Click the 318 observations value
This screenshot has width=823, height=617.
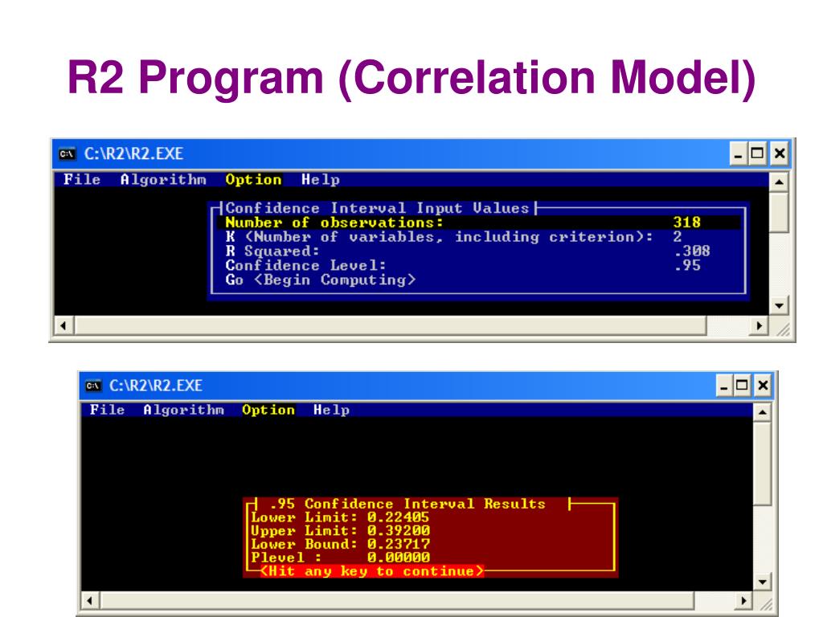[x=686, y=223]
